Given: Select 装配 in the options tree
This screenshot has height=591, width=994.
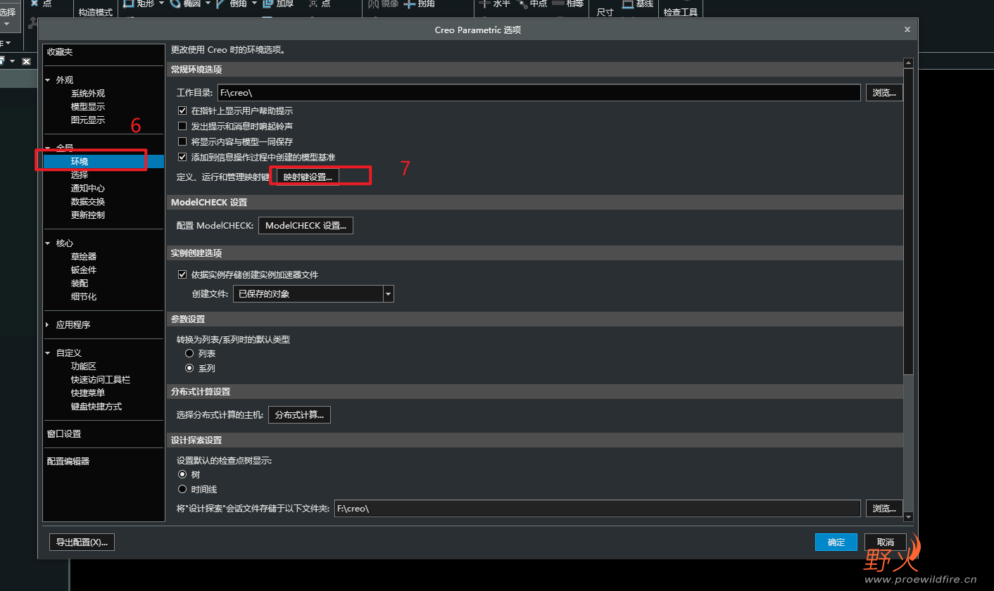Looking at the screenshot, I should click(80, 284).
